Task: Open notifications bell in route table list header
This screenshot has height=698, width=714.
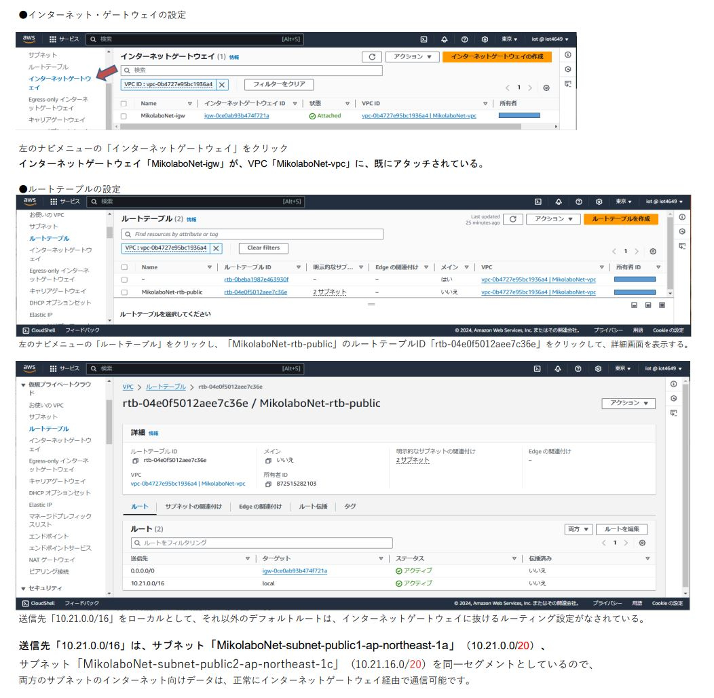Action: (x=559, y=201)
